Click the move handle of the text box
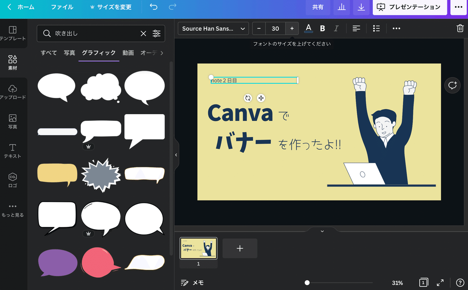This screenshot has width=468, height=290. tap(261, 98)
